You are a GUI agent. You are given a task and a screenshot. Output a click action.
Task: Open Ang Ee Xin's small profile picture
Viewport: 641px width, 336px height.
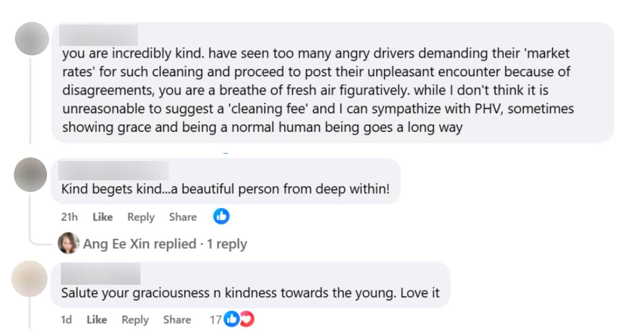tap(68, 243)
